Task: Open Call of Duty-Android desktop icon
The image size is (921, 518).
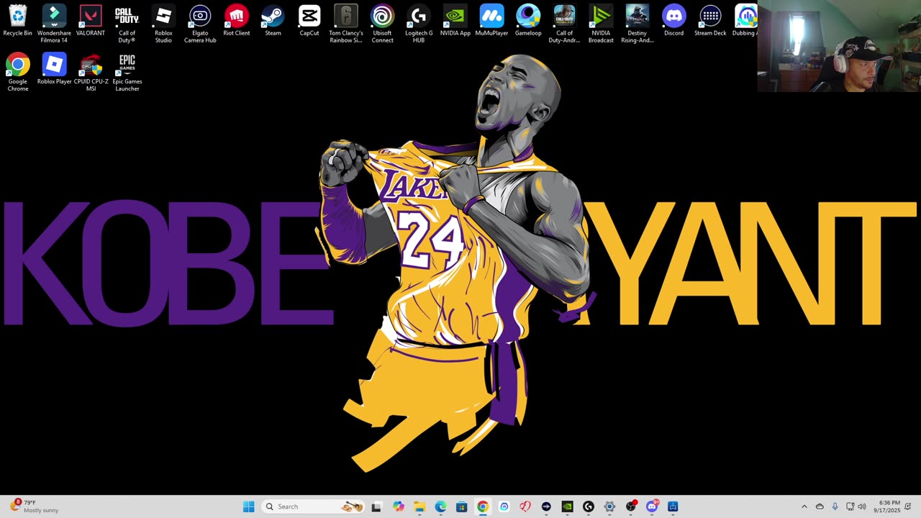Action: click(x=564, y=24)
